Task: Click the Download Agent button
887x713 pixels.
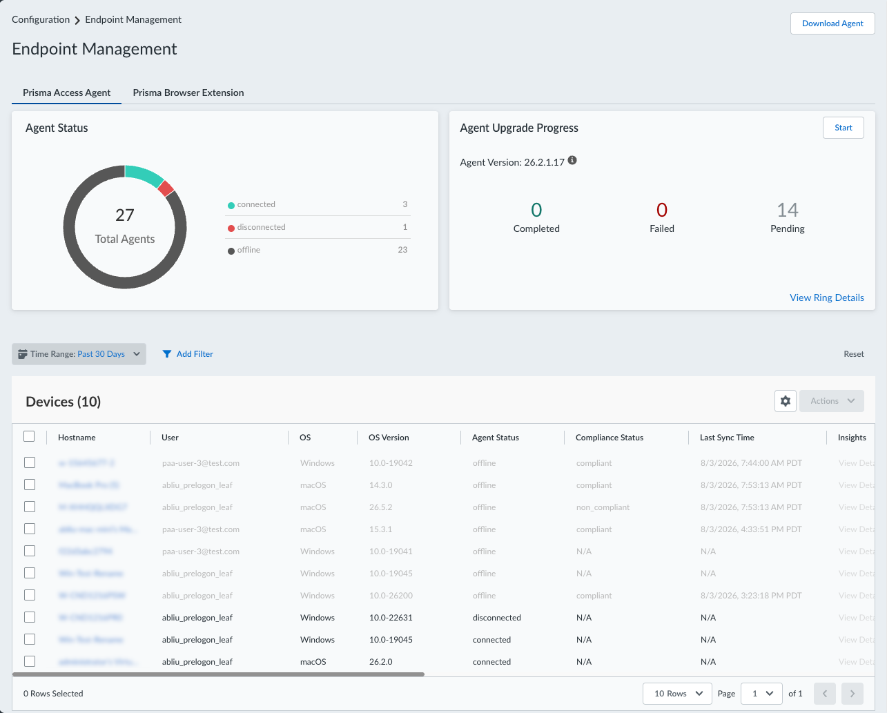Action: click(x=832, y=23)
